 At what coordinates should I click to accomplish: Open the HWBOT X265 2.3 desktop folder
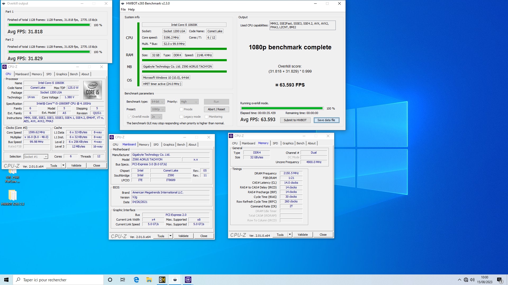pos(12,197)
